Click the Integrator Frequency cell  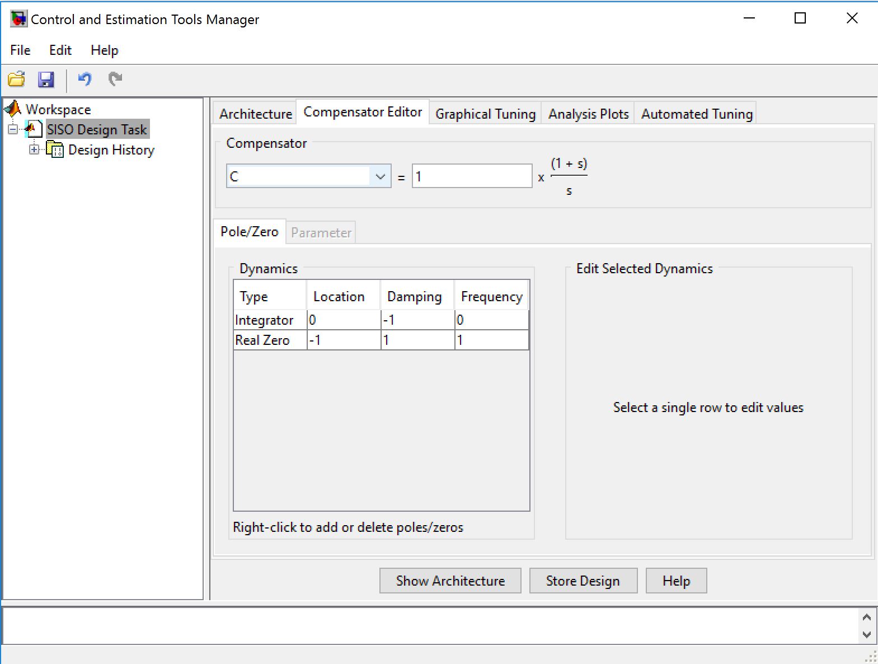click(492, 320)
